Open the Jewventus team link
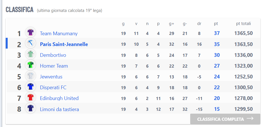Screen dimensions: 264x127 click(51, 77)
